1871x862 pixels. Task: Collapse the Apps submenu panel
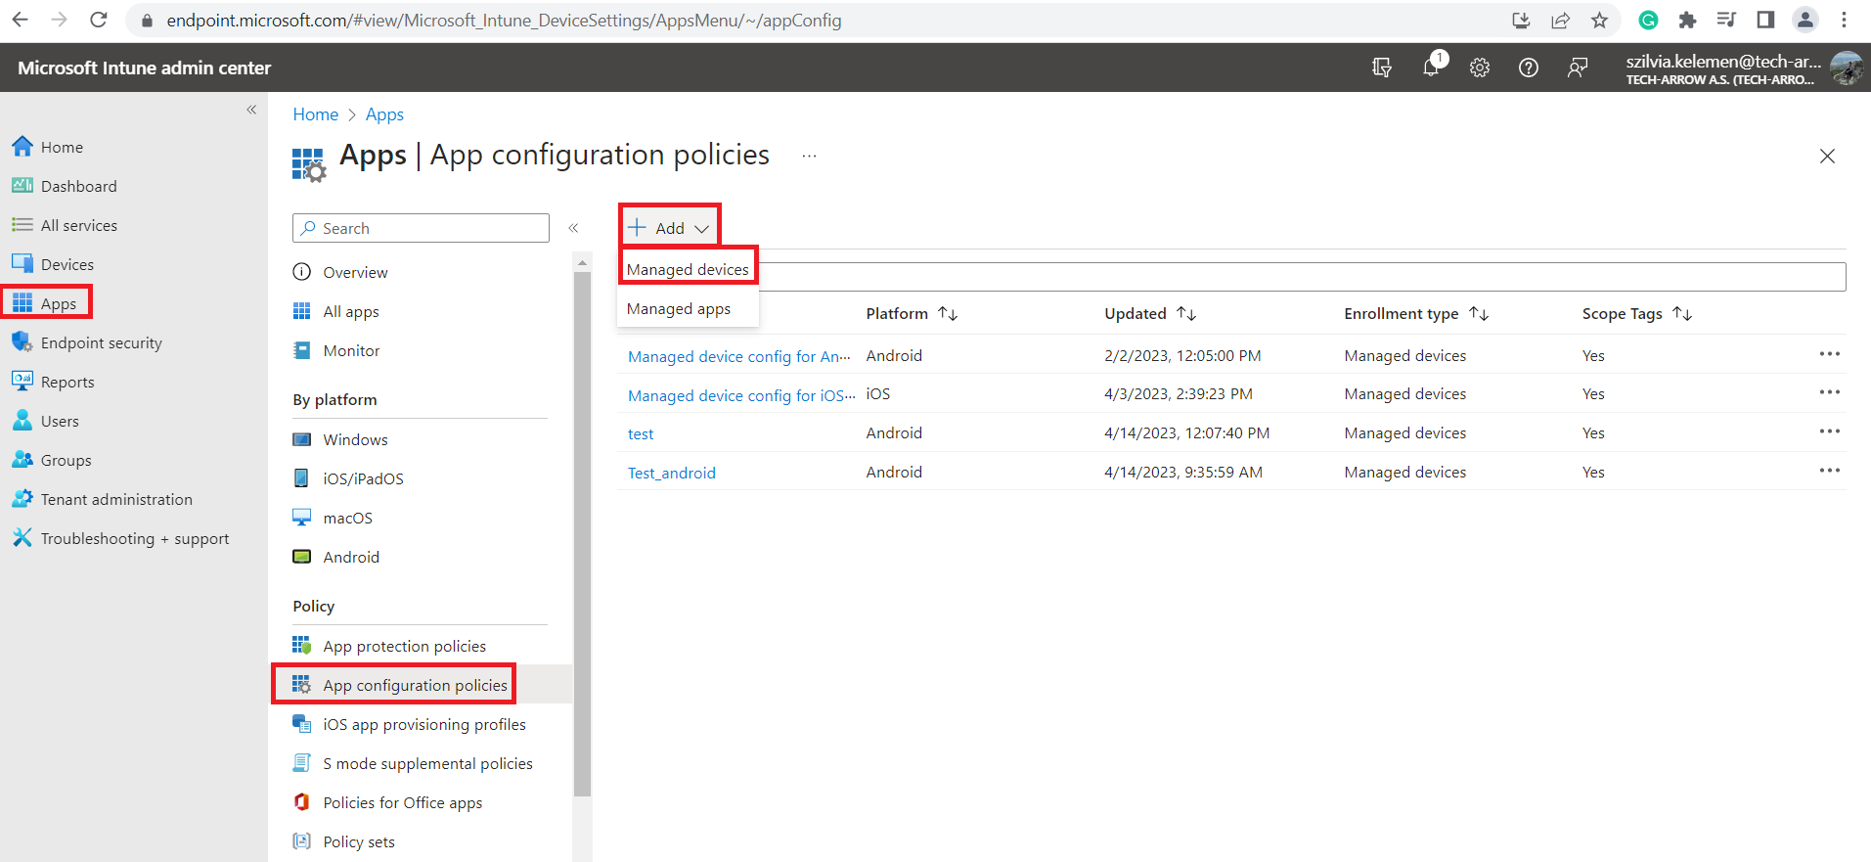(x=573, y=228)
